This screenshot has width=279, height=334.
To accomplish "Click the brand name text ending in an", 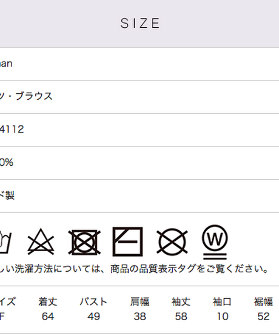I will point(6,64).
